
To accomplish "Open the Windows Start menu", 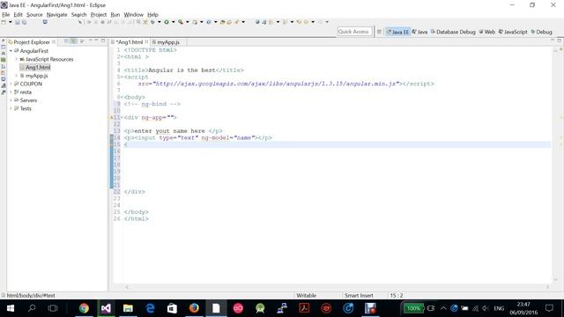I will click(x=10, y=308).
